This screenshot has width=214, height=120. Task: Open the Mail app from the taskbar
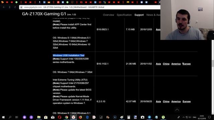pos(53,117)
